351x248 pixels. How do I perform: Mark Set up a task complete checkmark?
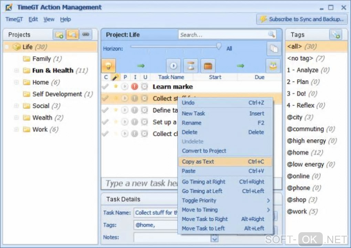click(x=105, y=122)
